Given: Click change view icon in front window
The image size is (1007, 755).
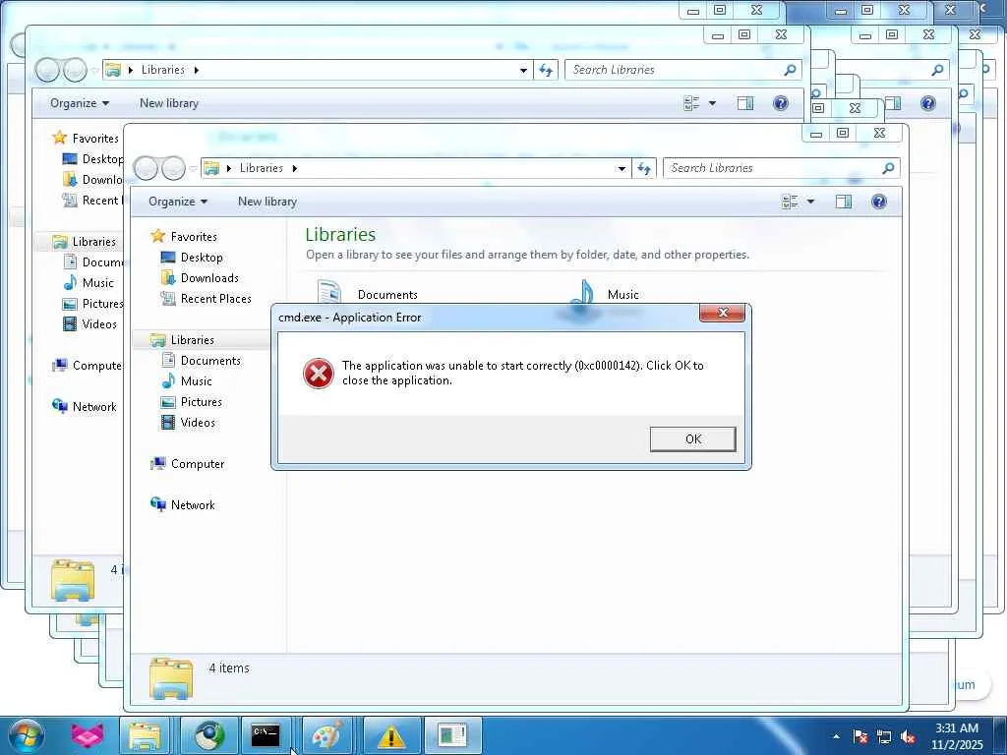Looking at the screenshot, I should (x=790, y=202).
